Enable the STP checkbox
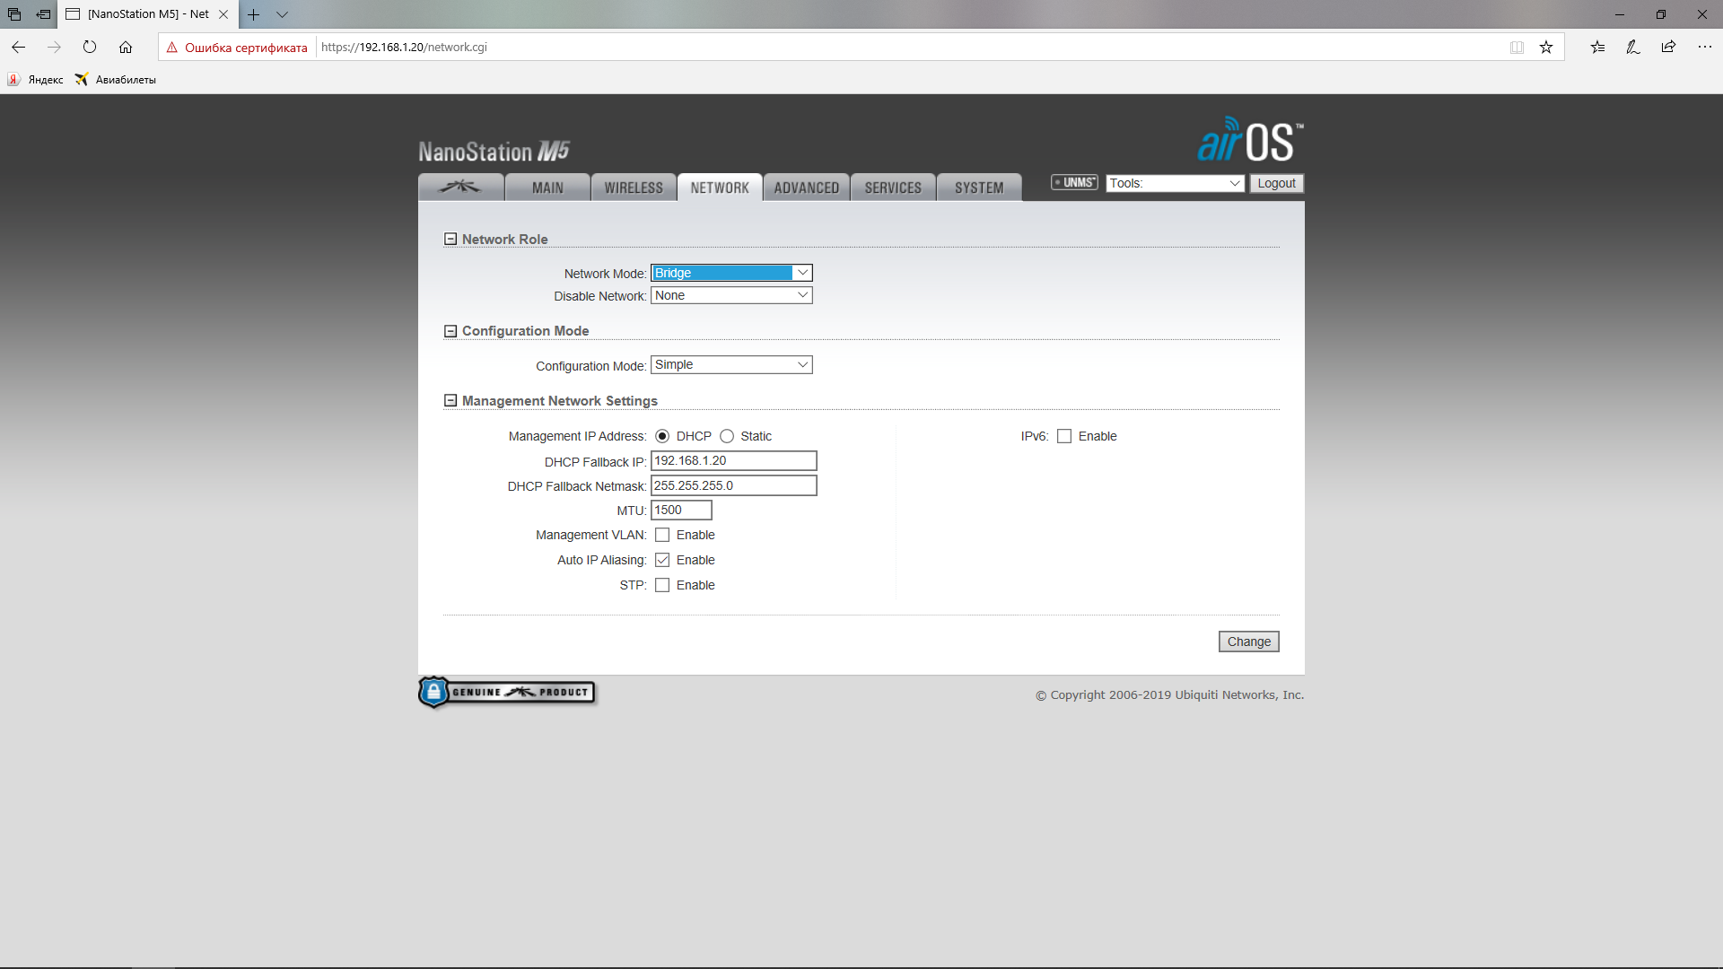This screenshot has width=1723, height=969. (662, 585)
